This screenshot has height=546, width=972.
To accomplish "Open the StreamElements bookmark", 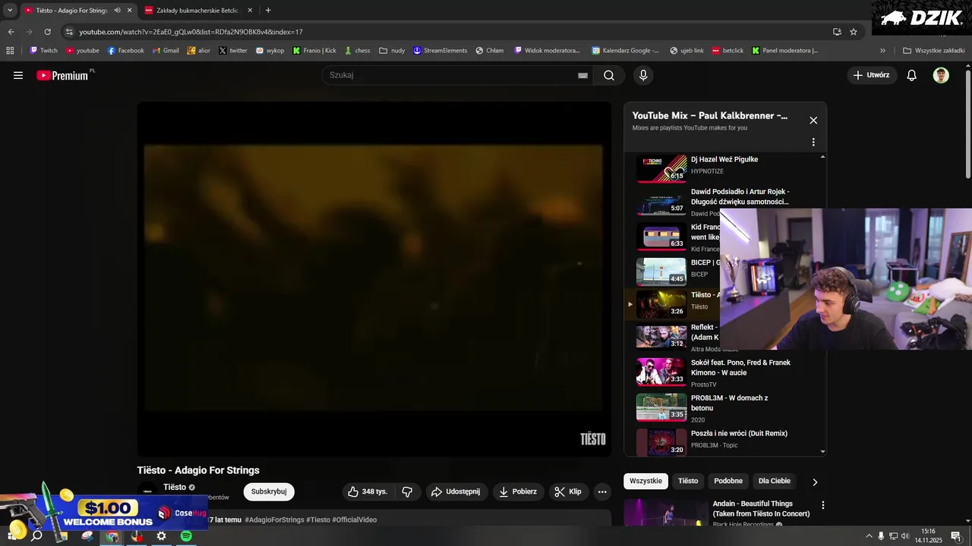I will coord(440,51).
